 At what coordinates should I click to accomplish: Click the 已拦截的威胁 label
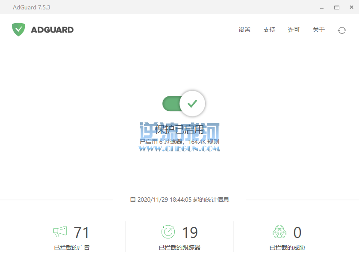coord(287,247)
